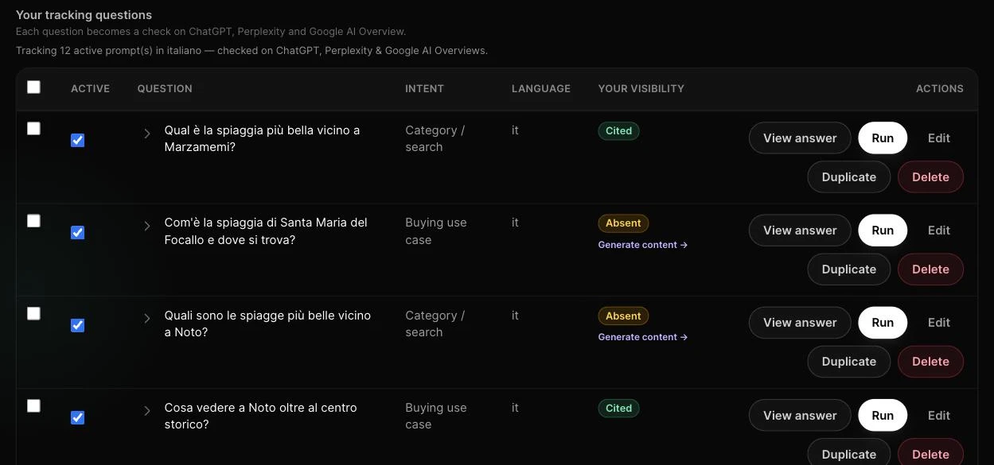Viewport: 994px width, 465px height.
Task: Run the Santa Maria del Focallo check
Action: click(883, 231)
